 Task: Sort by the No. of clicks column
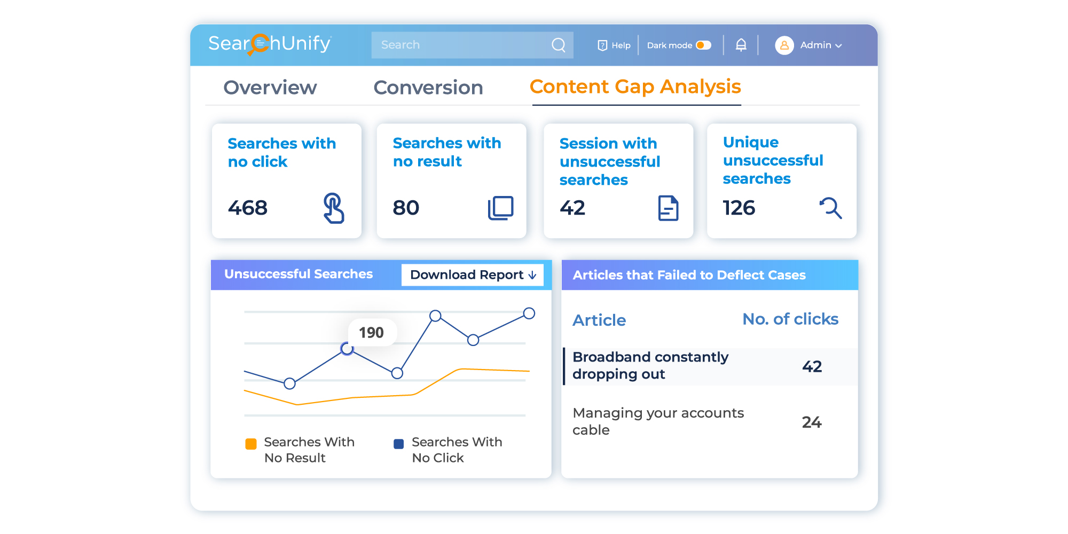(790, 319)
